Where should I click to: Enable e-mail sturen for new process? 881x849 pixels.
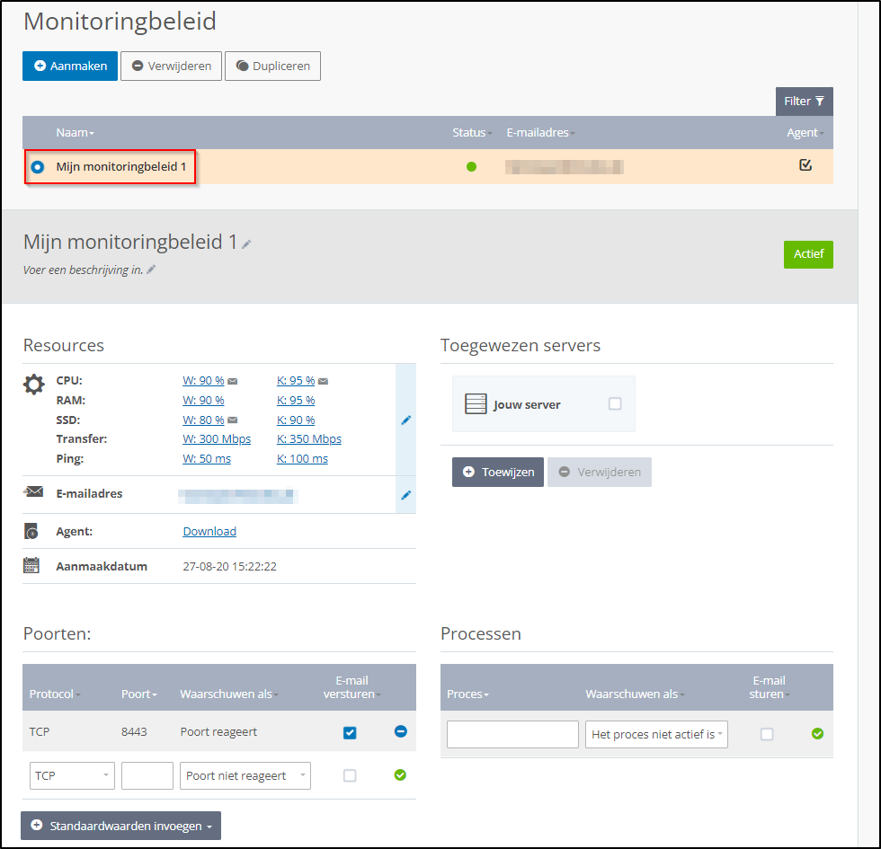pos(767,734)
